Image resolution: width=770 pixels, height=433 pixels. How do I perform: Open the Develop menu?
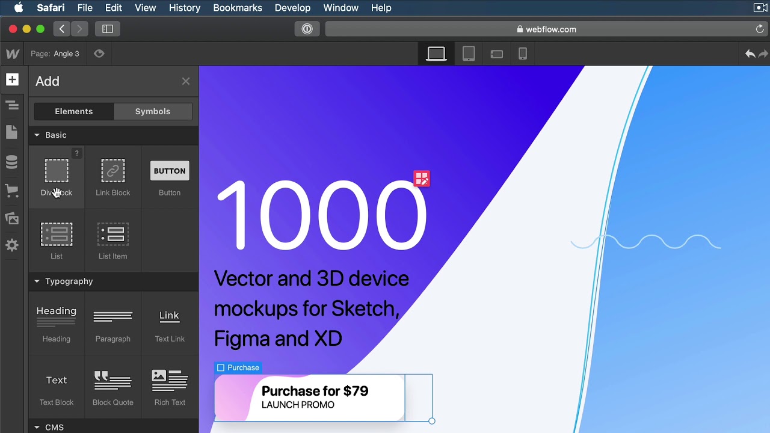(x=292, y=8)
